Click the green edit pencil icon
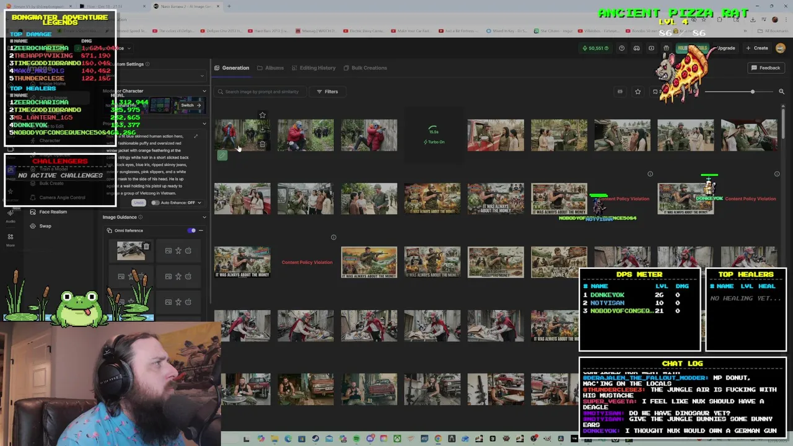Viewport: 793px width, 446px height. (x=222, y=155)
